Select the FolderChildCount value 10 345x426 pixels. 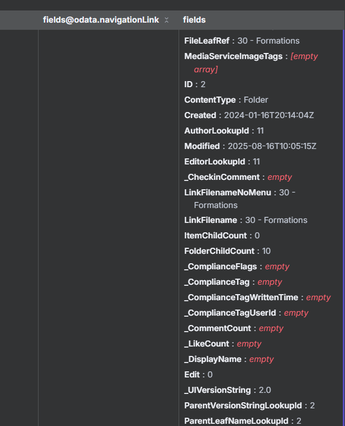point(266,251)
